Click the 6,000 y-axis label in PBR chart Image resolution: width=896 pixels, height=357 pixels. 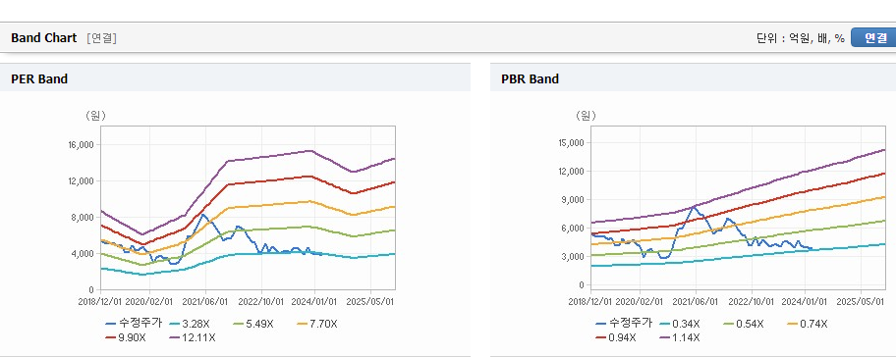click(573, 229)
